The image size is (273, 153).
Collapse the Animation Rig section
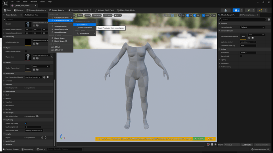[x=4, y=37]
